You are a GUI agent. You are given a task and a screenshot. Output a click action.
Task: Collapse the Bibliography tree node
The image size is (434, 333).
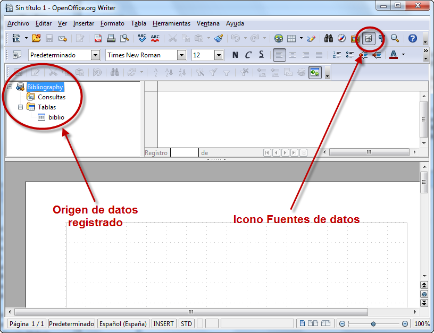click(10, 87)
